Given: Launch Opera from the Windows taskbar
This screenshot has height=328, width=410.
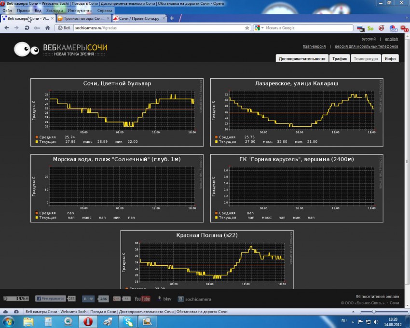Looking at the screenshot, I should coord(88,322).
